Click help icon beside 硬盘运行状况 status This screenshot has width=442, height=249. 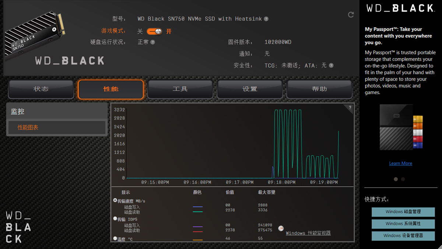tap(153, 42)
